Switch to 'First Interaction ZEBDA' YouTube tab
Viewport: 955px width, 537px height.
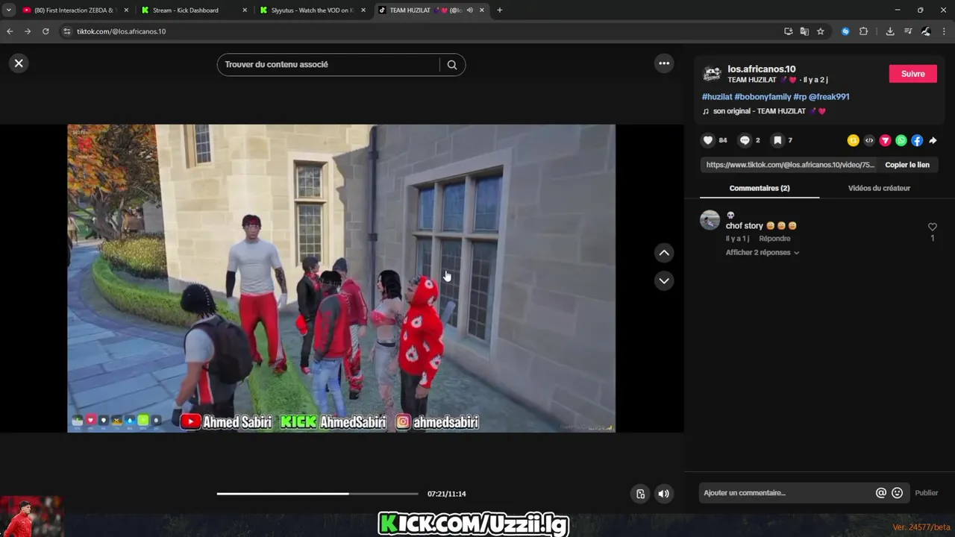point(75,10)
